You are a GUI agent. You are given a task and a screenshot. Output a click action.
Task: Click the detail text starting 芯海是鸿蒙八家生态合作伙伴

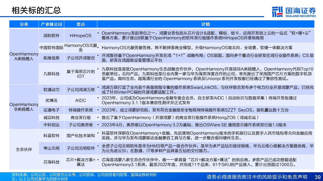point(199,162)
